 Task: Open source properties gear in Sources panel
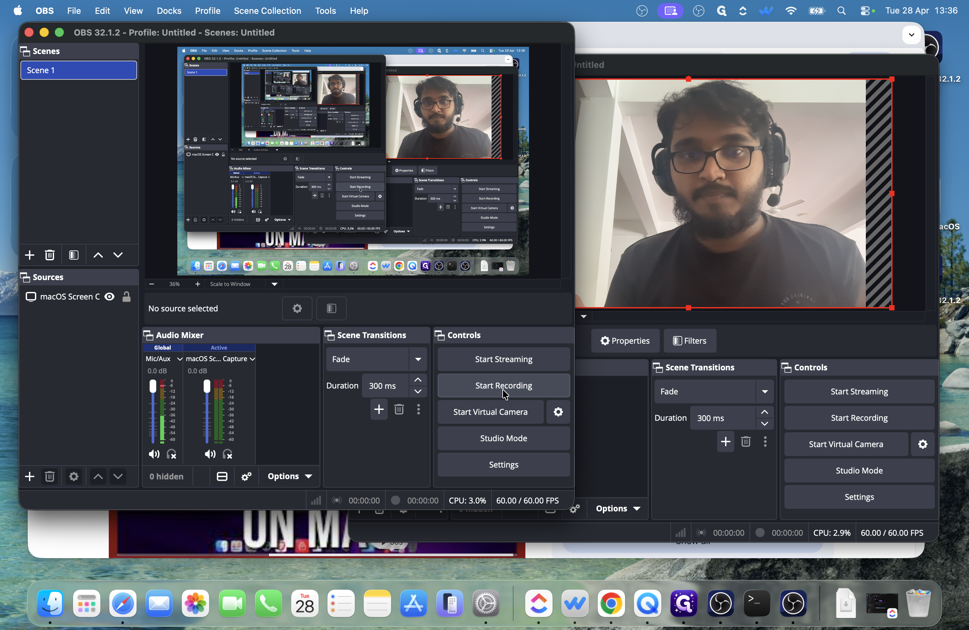tap(74, 476)
